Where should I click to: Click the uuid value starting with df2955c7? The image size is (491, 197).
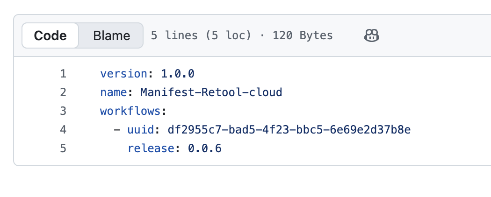pyautogui.click(x=286, y=130)
